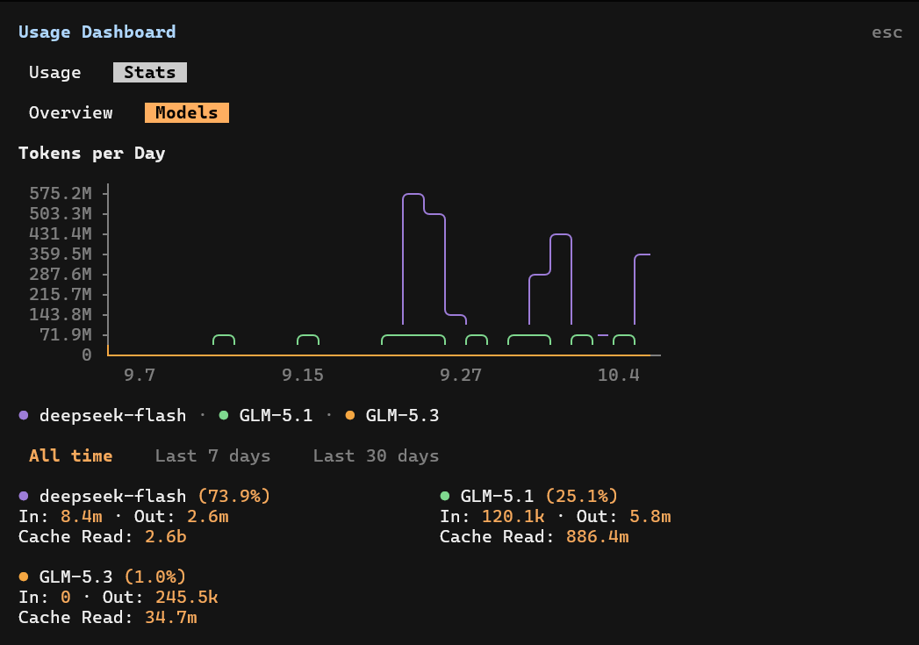The width and height of the screenshot is (919, 645).
Task: Click the "9.27" date label
Action: pos(461,375)
